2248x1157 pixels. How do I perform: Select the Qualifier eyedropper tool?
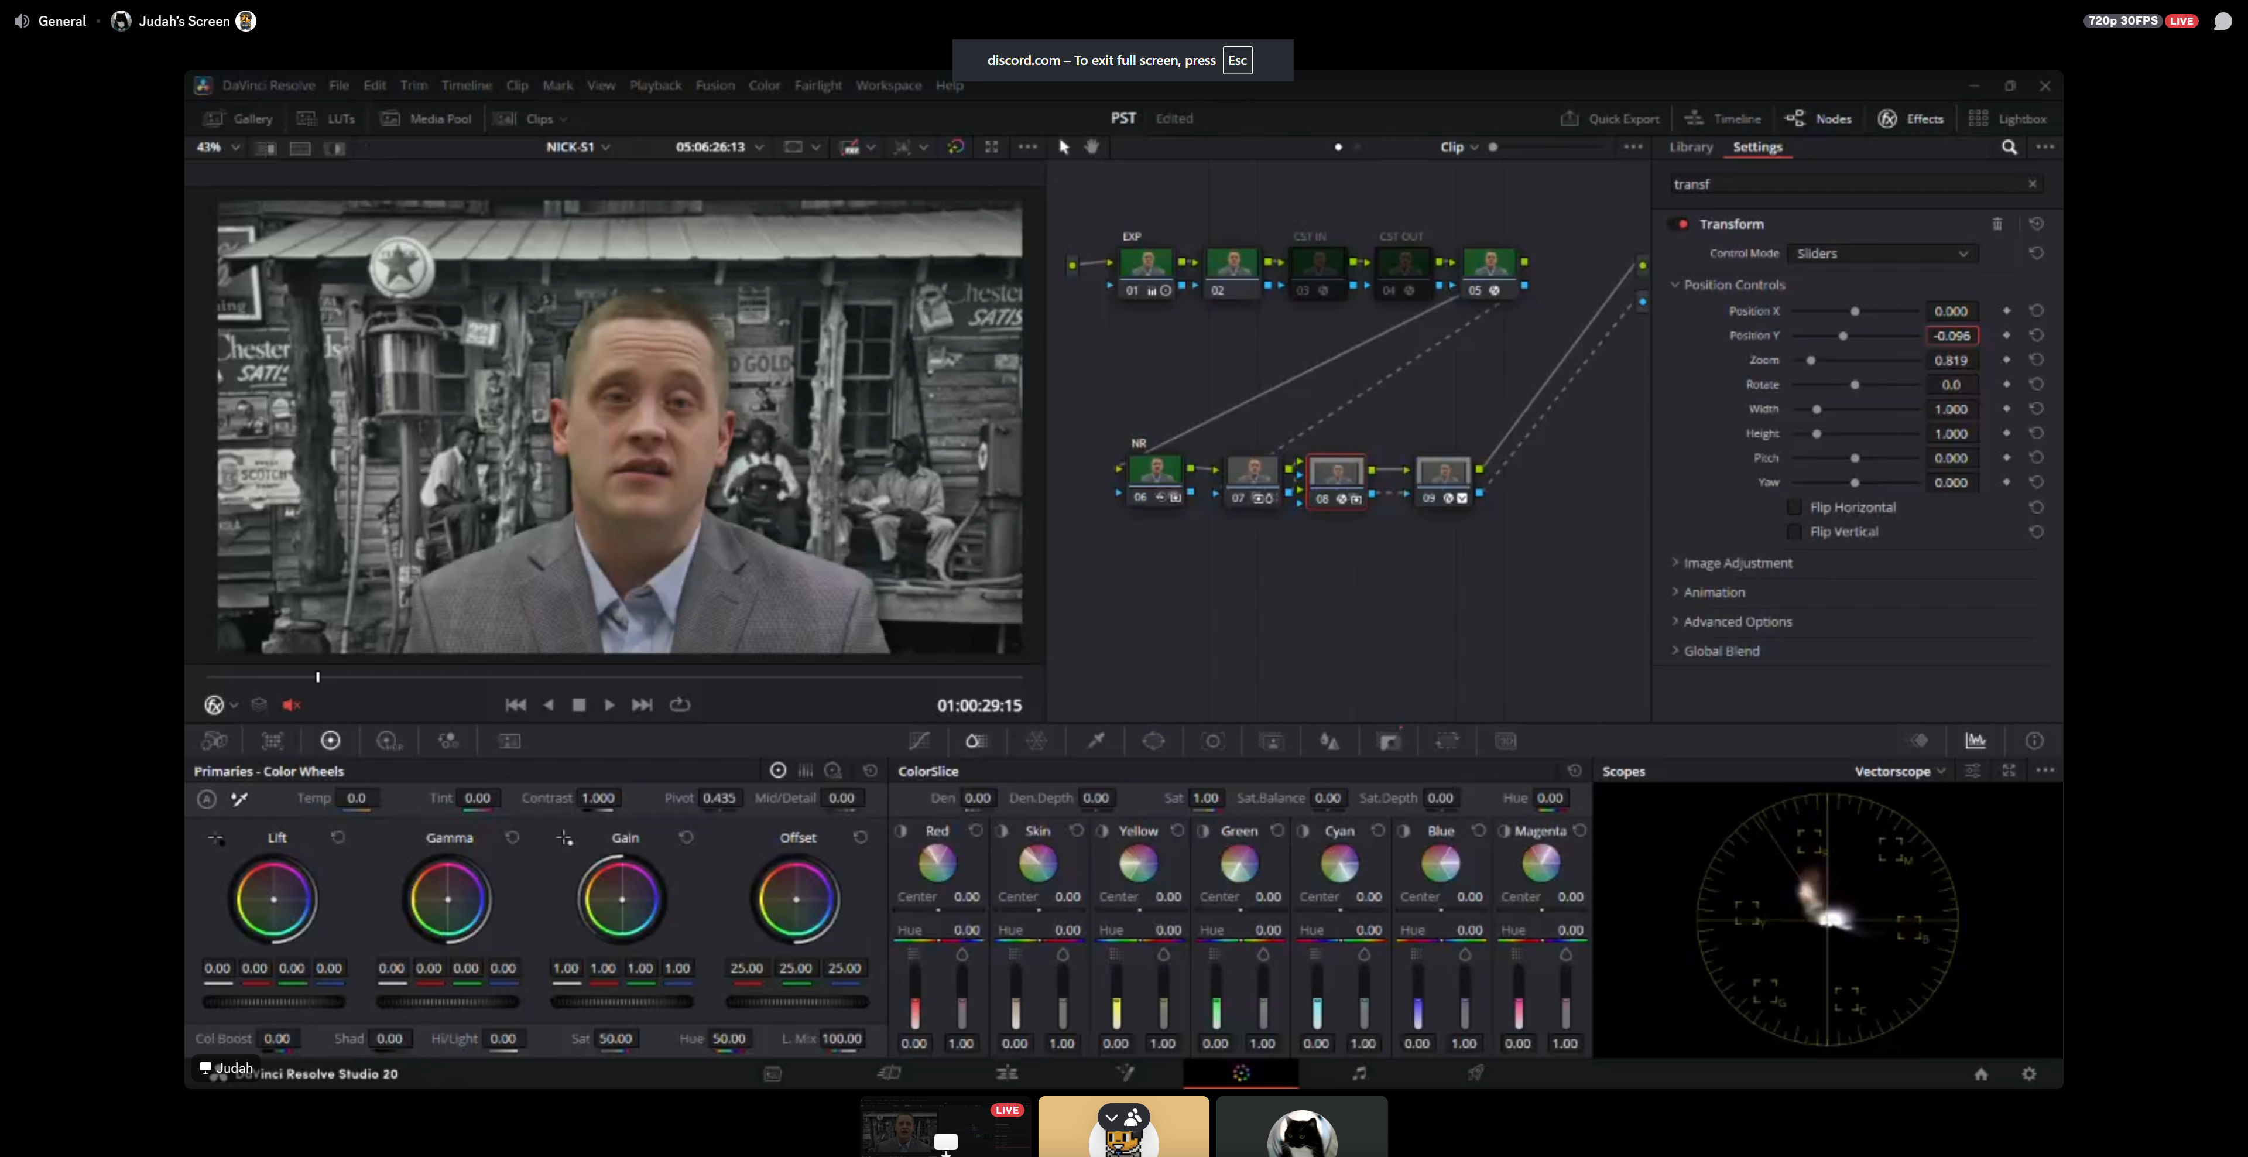coord(1096,741)
